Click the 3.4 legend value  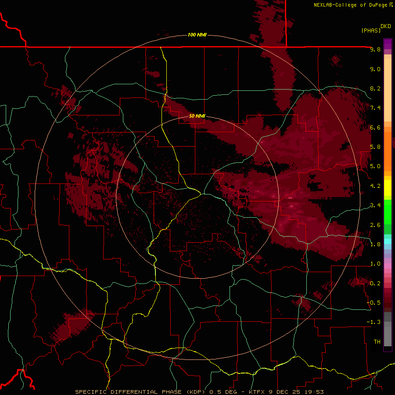point(375,205)
